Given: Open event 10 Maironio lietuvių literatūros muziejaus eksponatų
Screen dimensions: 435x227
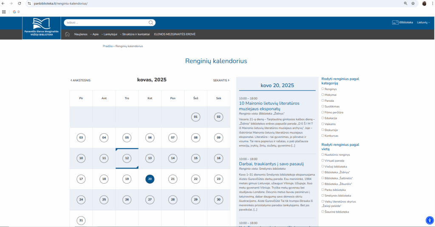Looking at the screenshot, I should coord(269,106).
